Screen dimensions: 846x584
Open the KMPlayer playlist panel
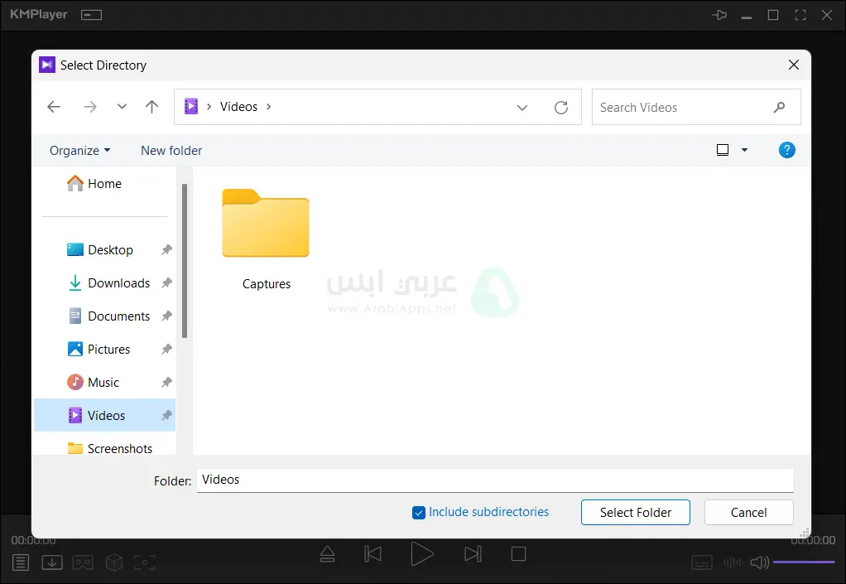[x=20, y=562]
